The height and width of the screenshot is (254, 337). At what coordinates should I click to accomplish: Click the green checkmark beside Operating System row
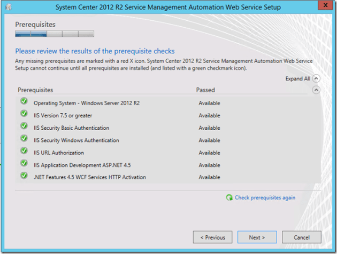(x=24, y=101)
